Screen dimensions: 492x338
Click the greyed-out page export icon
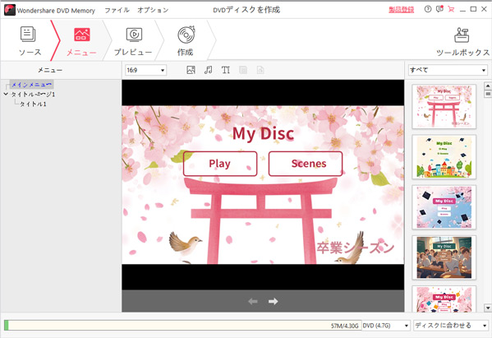(x=260, y=70)
